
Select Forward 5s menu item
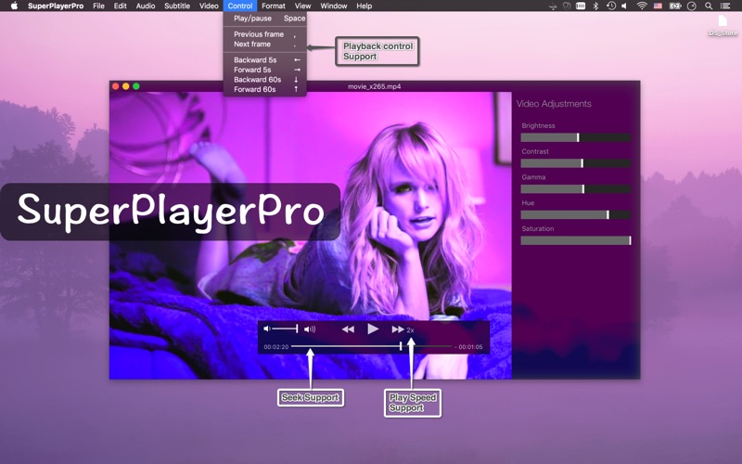coord(265,70)
